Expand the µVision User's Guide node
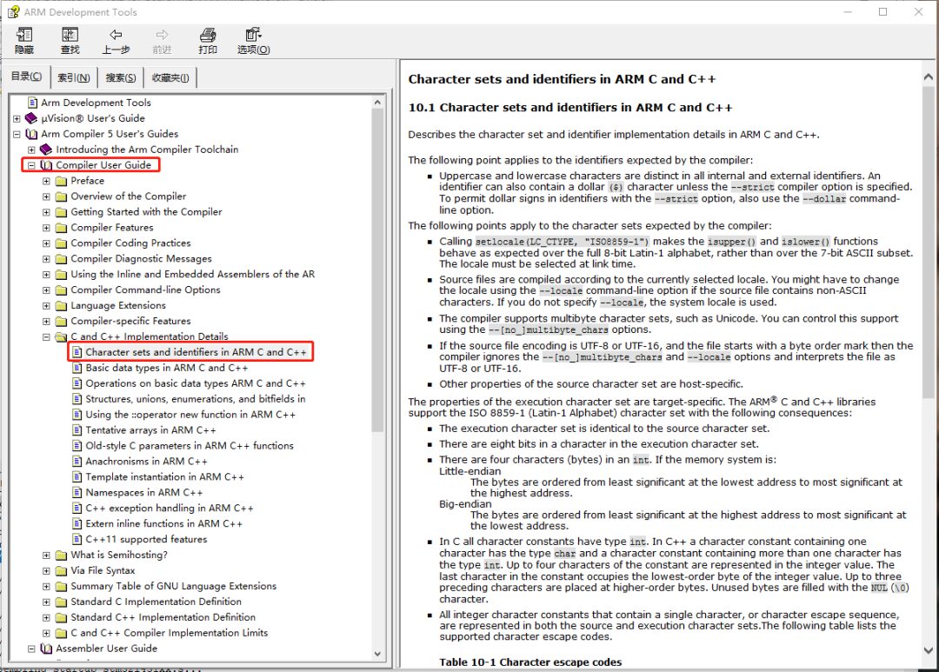939x672 pixels. 17,118
